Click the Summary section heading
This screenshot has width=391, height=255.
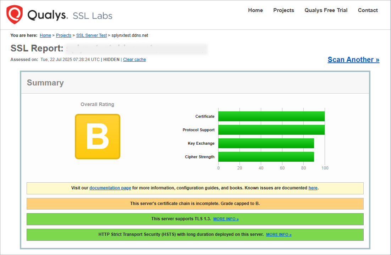click(45, 83)
